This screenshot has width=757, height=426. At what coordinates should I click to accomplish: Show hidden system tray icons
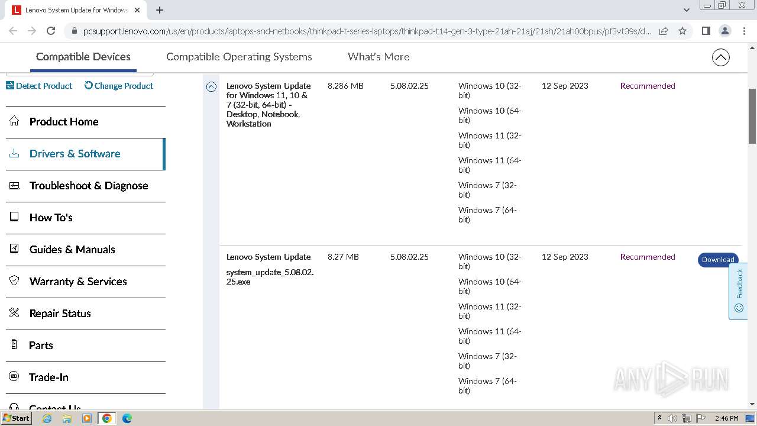tap(659, 418)
